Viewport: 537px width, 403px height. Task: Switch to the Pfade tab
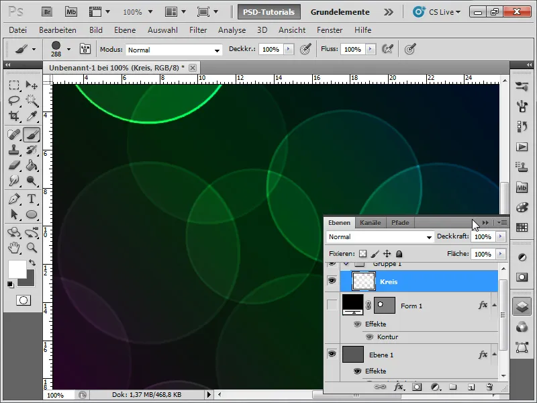400,223
